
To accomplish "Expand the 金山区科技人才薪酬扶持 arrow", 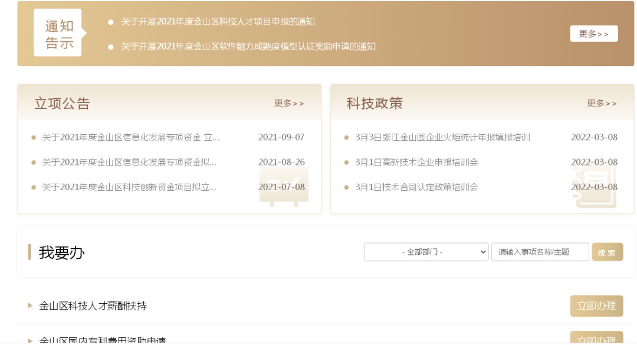I will coord(31,306).
